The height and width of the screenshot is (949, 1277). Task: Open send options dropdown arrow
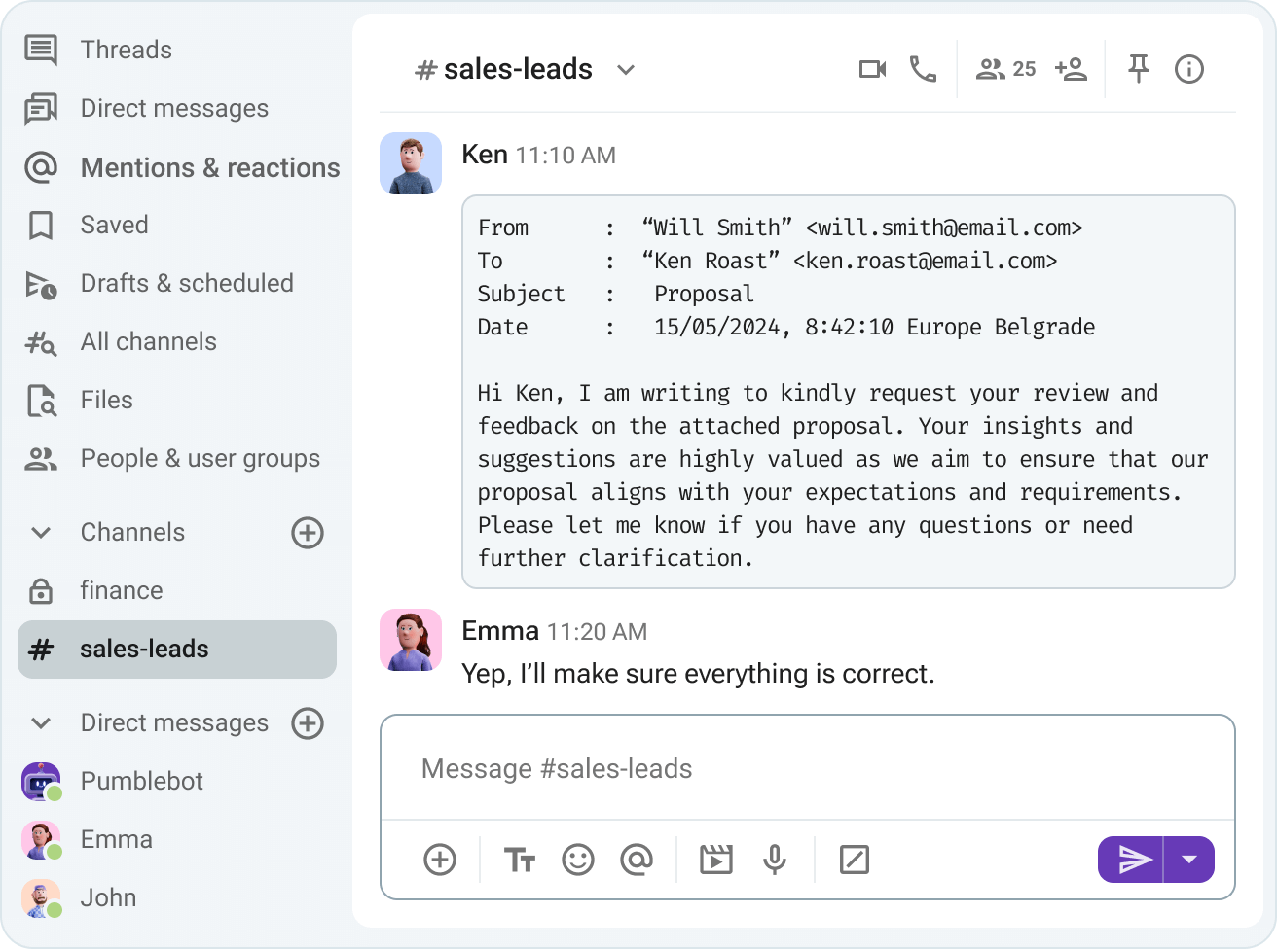pos(1189,860)
